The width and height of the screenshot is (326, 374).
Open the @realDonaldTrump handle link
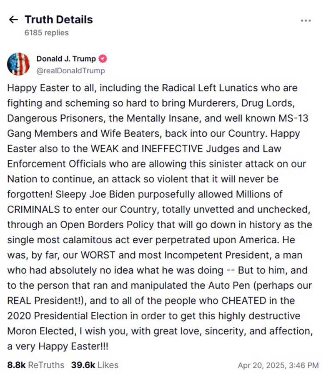pos(71,71)
